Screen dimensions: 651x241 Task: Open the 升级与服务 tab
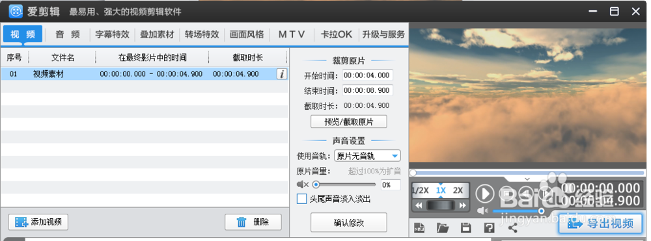(383, 34)
